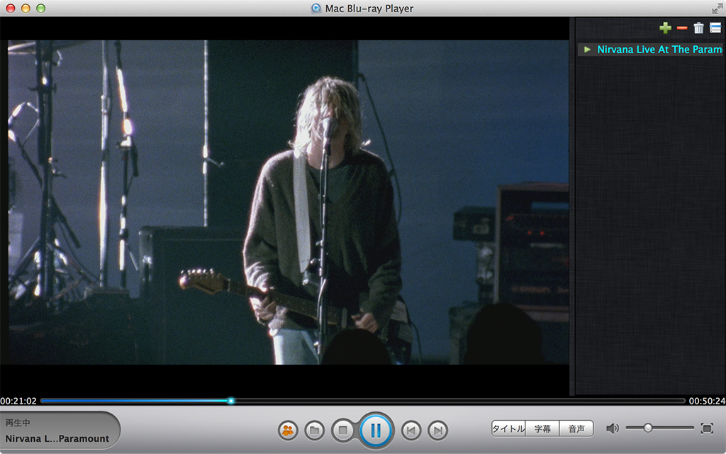Zoom the window with the green button

click(x=40, y=8)
